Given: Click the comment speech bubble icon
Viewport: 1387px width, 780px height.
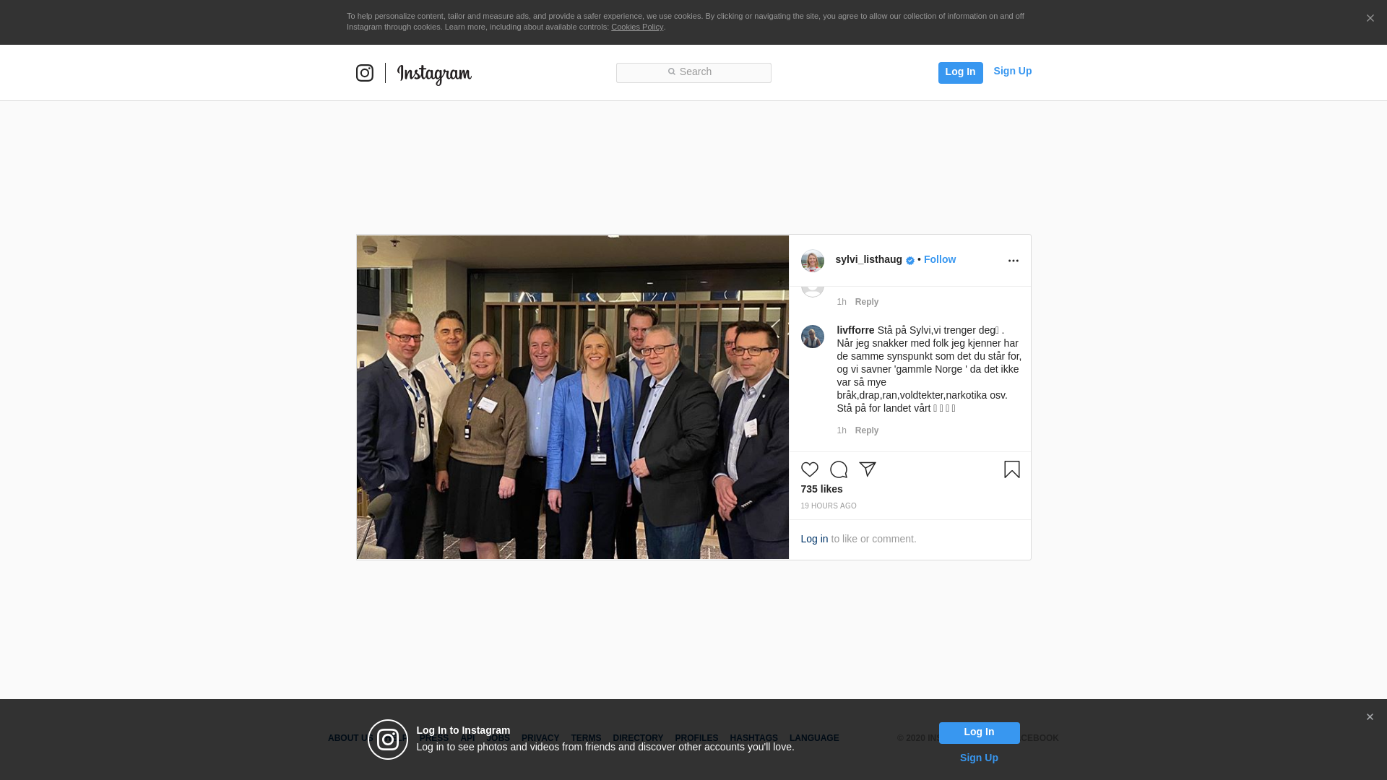Looking at the screenshot, I should [839, 469].
